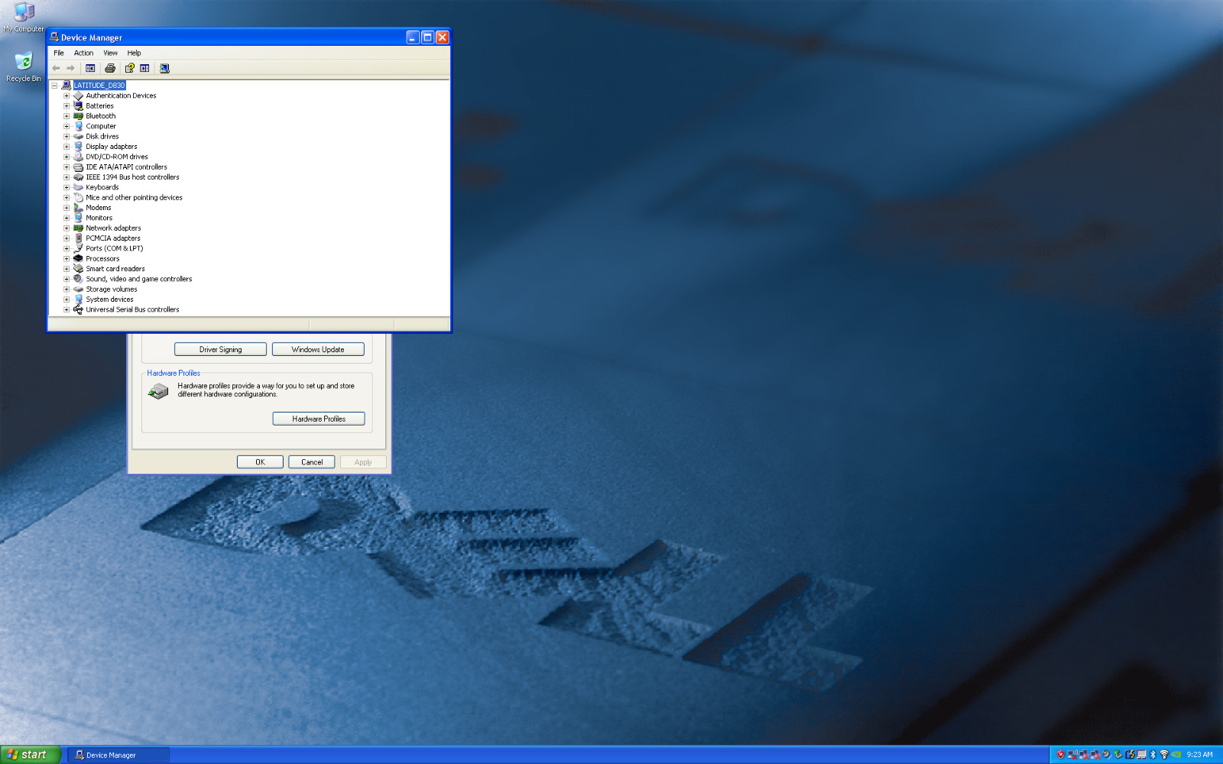Select the 'Monitors' tree label
The image size is (1223, 764).
pyautogui.click(x=99, y=218)
